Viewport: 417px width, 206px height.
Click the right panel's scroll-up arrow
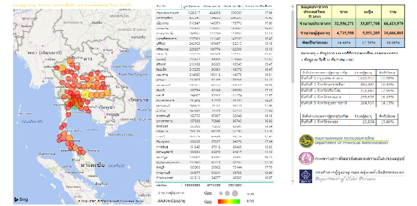pos(293,6)
